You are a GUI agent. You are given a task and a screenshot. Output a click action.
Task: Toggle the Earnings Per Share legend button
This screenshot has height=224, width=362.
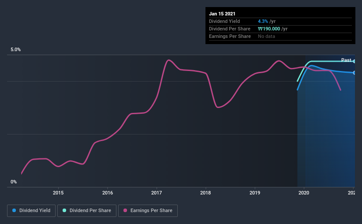[148, 211]
